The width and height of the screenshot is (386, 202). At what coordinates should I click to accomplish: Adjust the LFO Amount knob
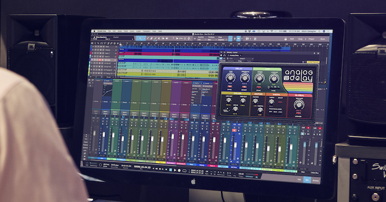(x=274, y=79)
